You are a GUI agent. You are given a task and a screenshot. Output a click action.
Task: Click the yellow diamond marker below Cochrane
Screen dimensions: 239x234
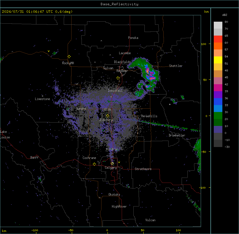[x=94, y=164]
